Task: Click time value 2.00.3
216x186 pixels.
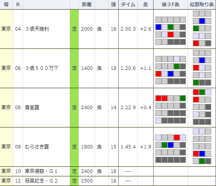Action: click(128, 29)
